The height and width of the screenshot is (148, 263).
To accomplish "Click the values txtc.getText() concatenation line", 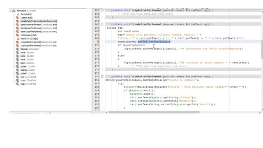I will coord(181,38).
